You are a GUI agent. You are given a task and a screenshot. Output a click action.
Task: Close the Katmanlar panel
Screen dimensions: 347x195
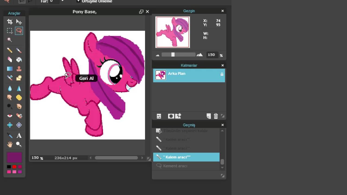click(x=223, y=65)
